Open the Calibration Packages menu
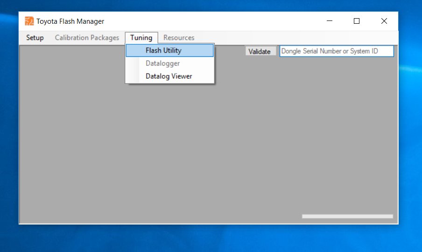This screenshot has height=252, width=422. 87,38
